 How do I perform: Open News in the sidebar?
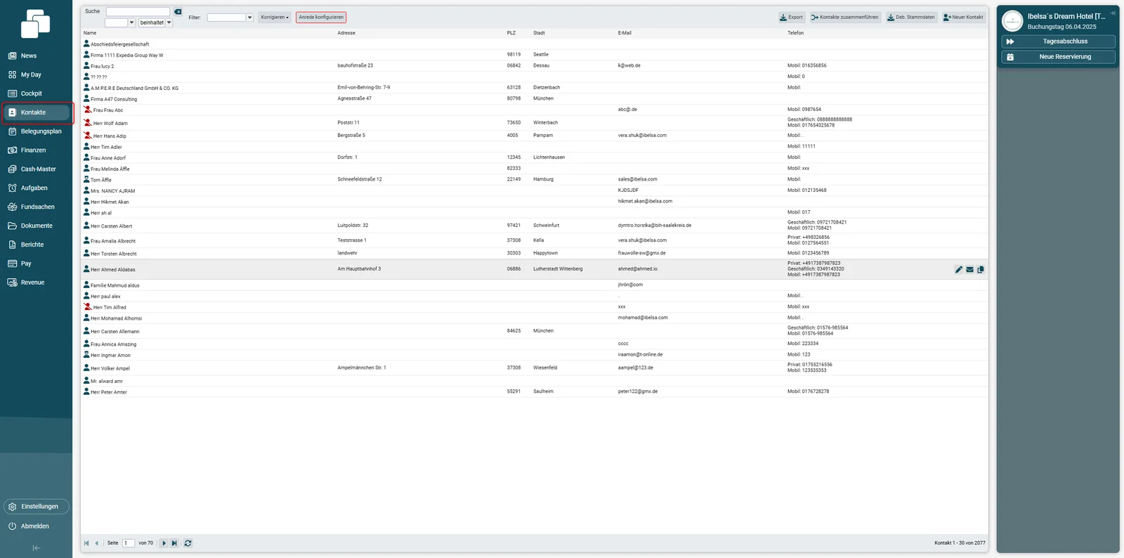pos(29,56)
